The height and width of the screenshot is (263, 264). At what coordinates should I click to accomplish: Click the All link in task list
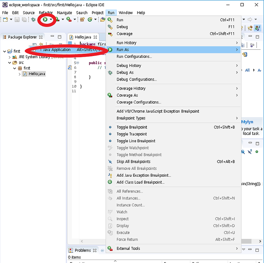[x=247, y=70]
